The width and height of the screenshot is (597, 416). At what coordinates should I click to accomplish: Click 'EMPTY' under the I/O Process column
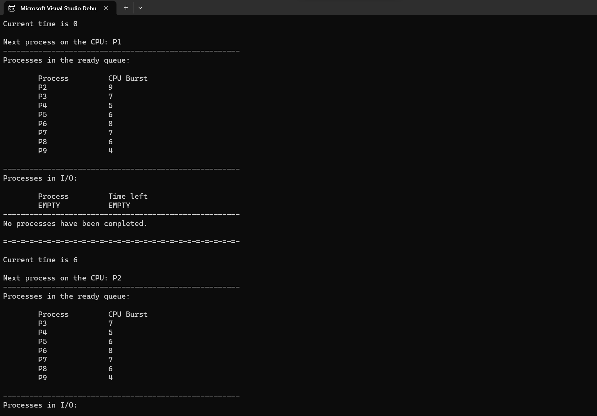tap(49, 205)
